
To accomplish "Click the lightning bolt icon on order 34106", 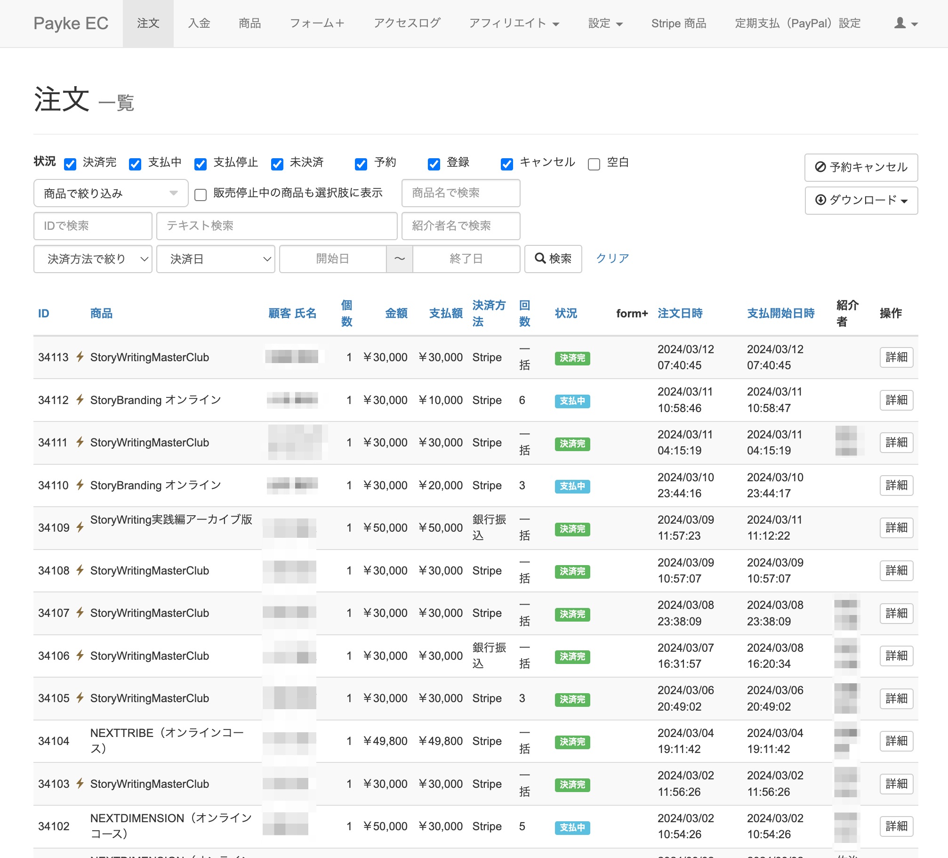I will [x=80, y=655].
